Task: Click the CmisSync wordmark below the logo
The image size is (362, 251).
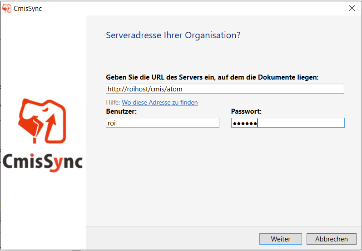Action: (43, 162)
